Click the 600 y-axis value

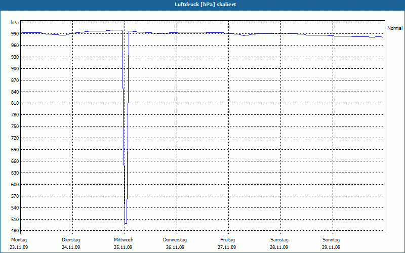pos(15,184)
